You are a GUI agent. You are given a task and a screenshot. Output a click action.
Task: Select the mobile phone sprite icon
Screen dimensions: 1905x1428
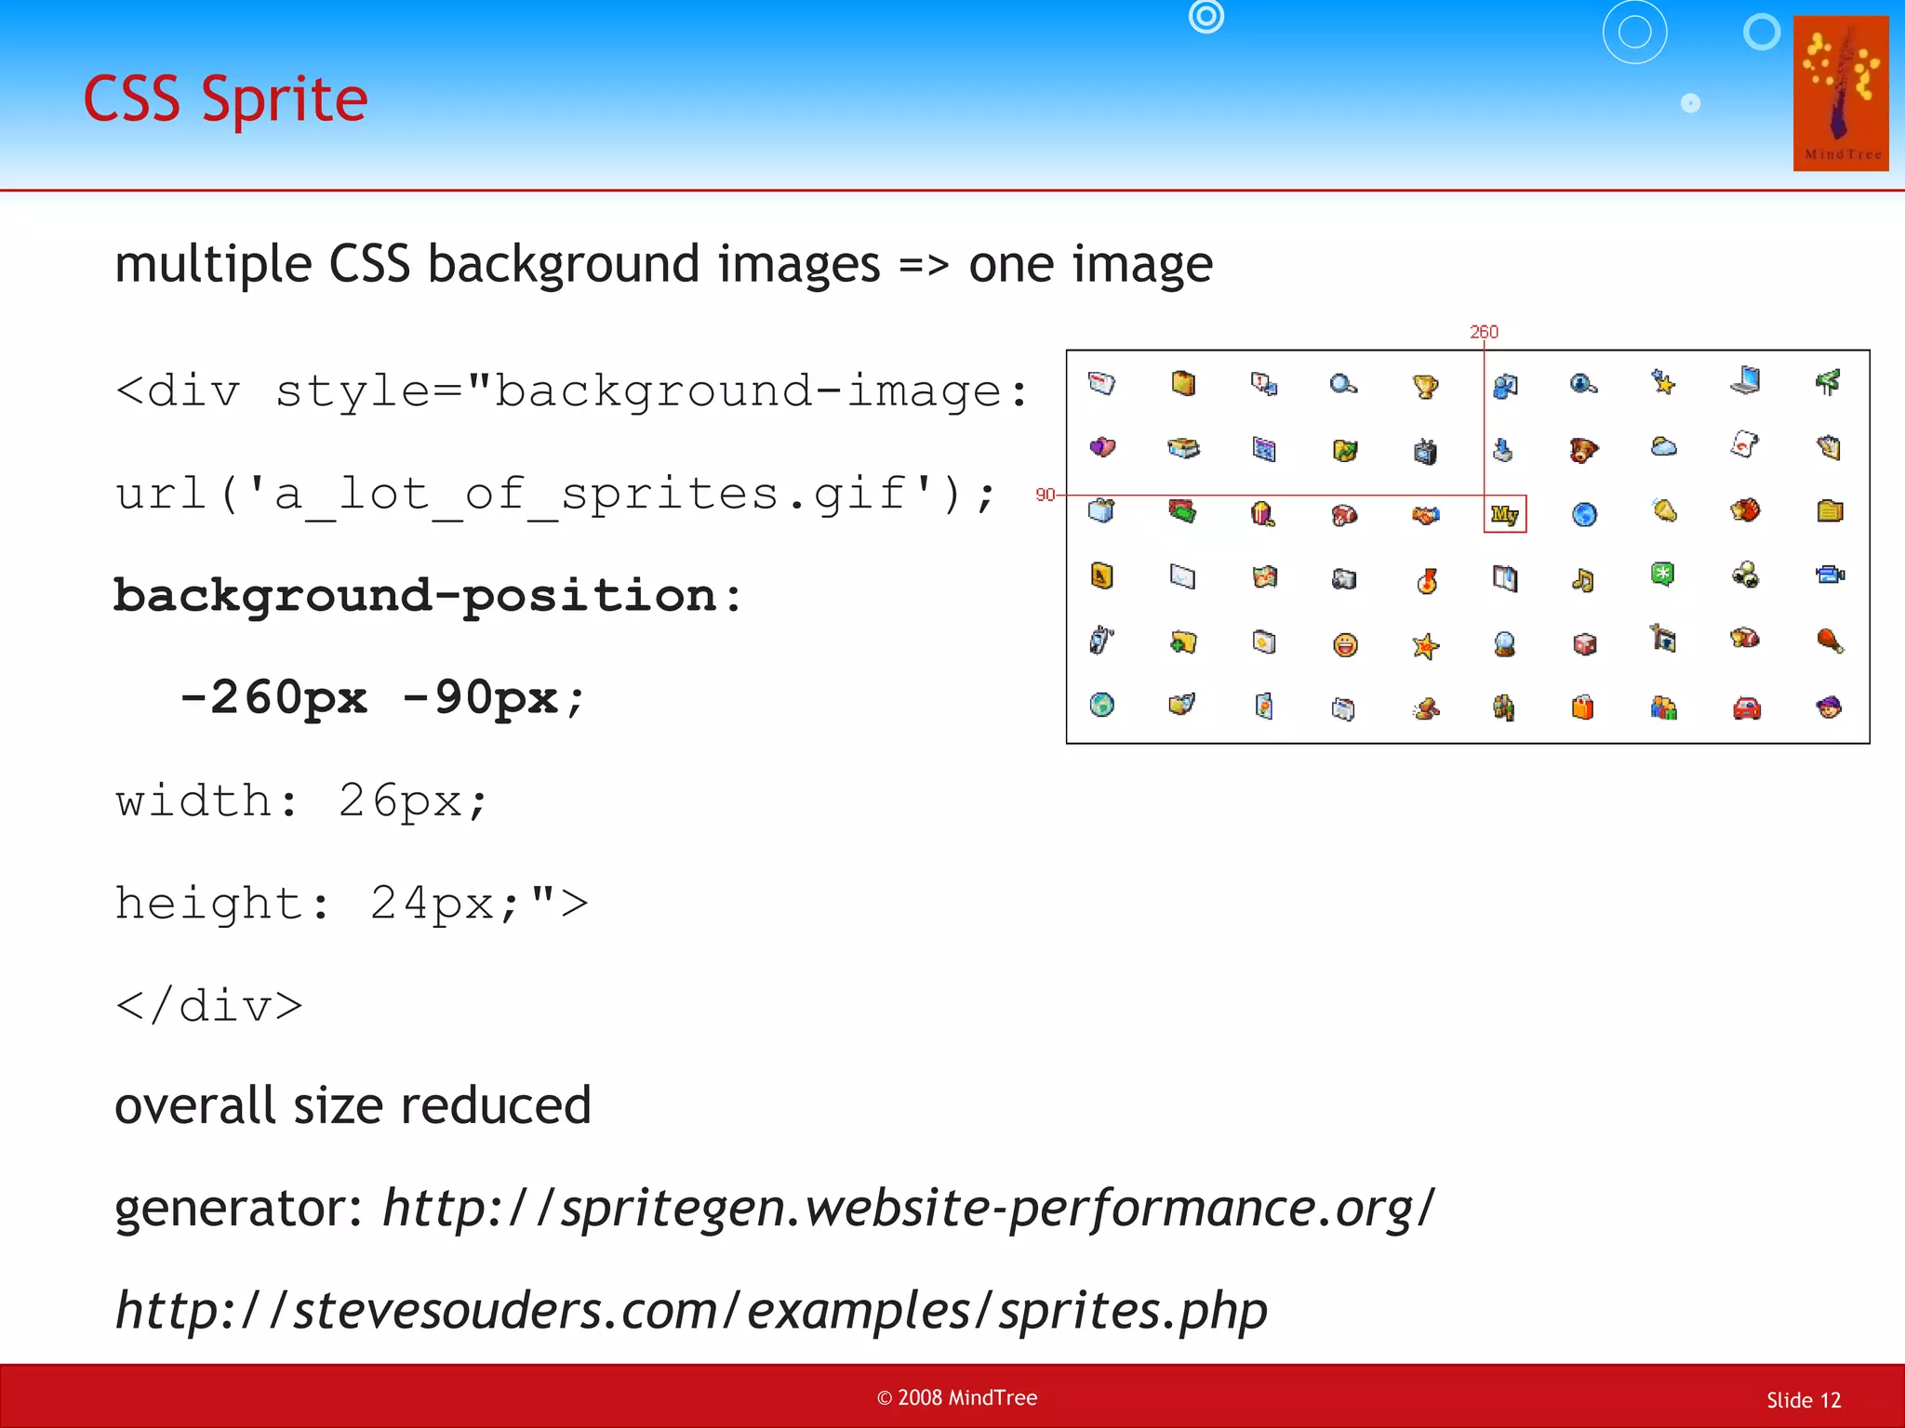(x=1102, y=640)
